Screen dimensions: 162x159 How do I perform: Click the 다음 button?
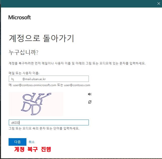pyautogui.click(x=17, y=142)
